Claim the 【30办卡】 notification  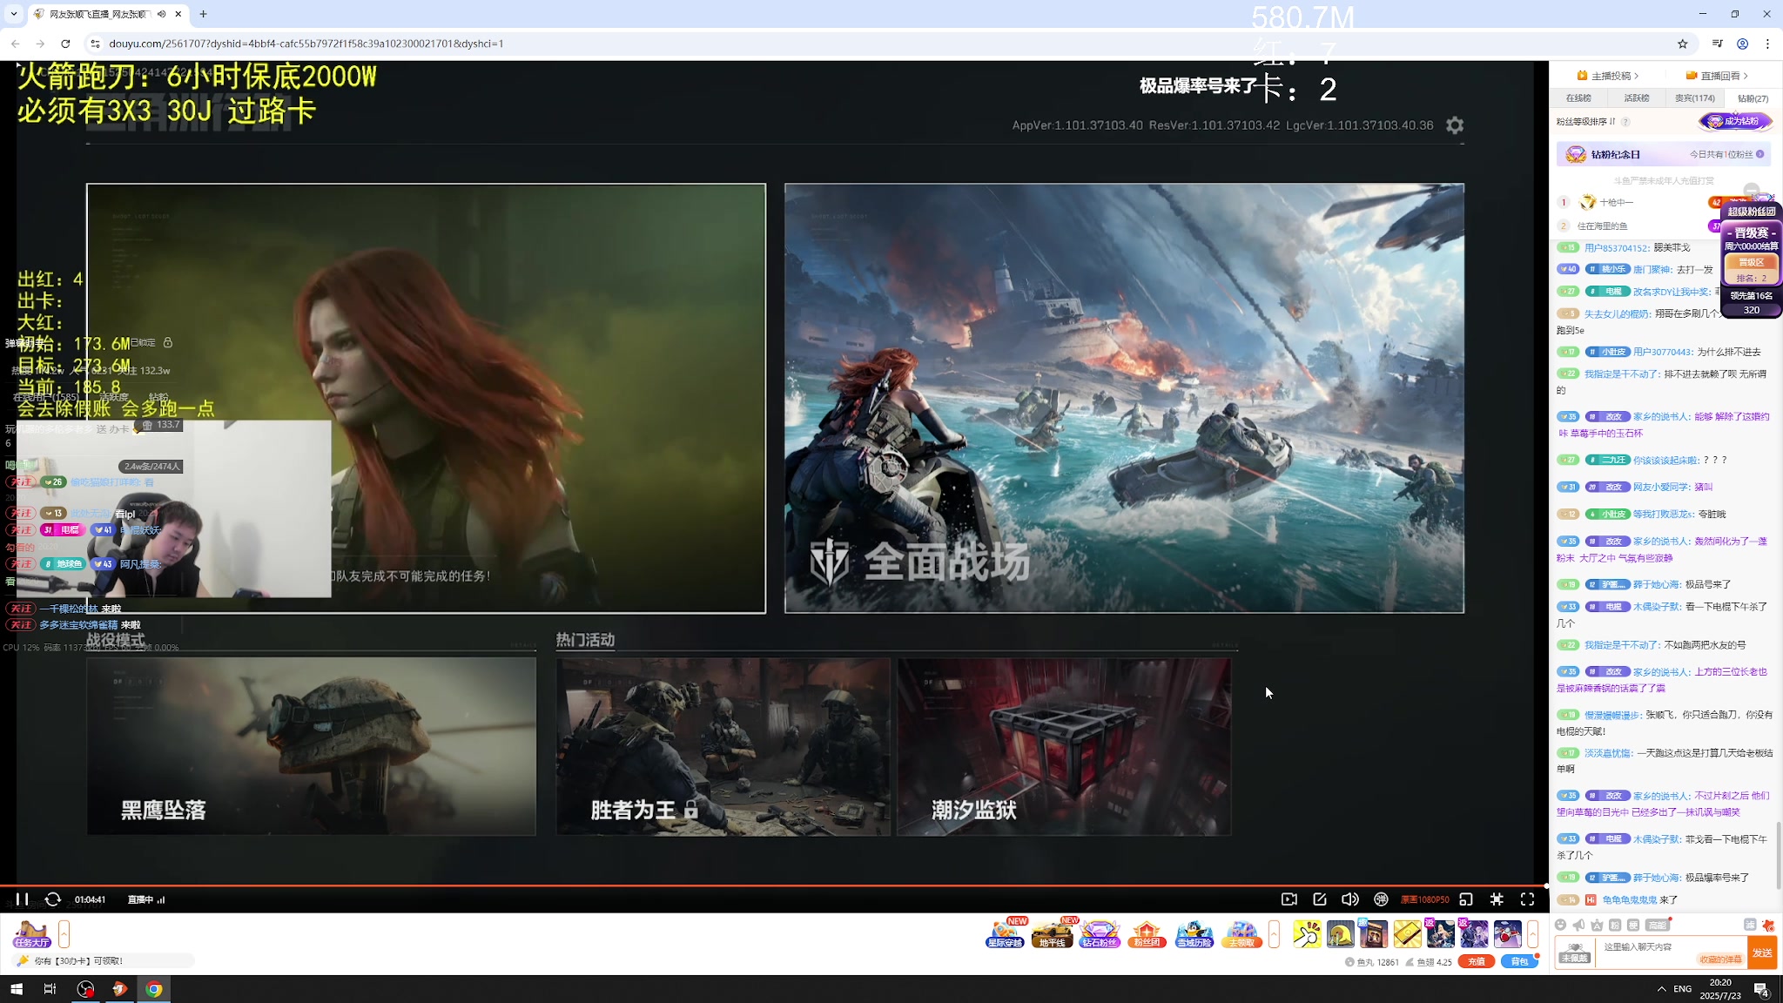point(104,961)
